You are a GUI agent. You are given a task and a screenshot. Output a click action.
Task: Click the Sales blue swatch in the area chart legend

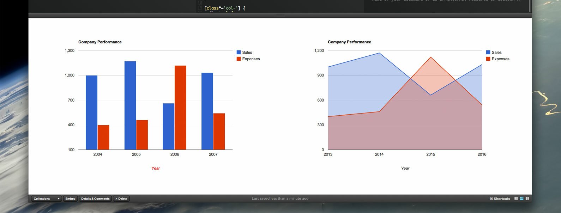click(x=488, y=52)
